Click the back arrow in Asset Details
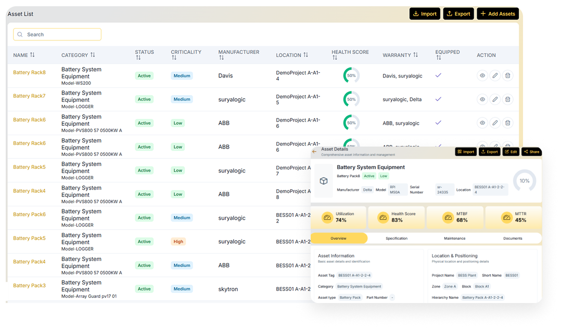561x329 pixels. coord(314,152)
